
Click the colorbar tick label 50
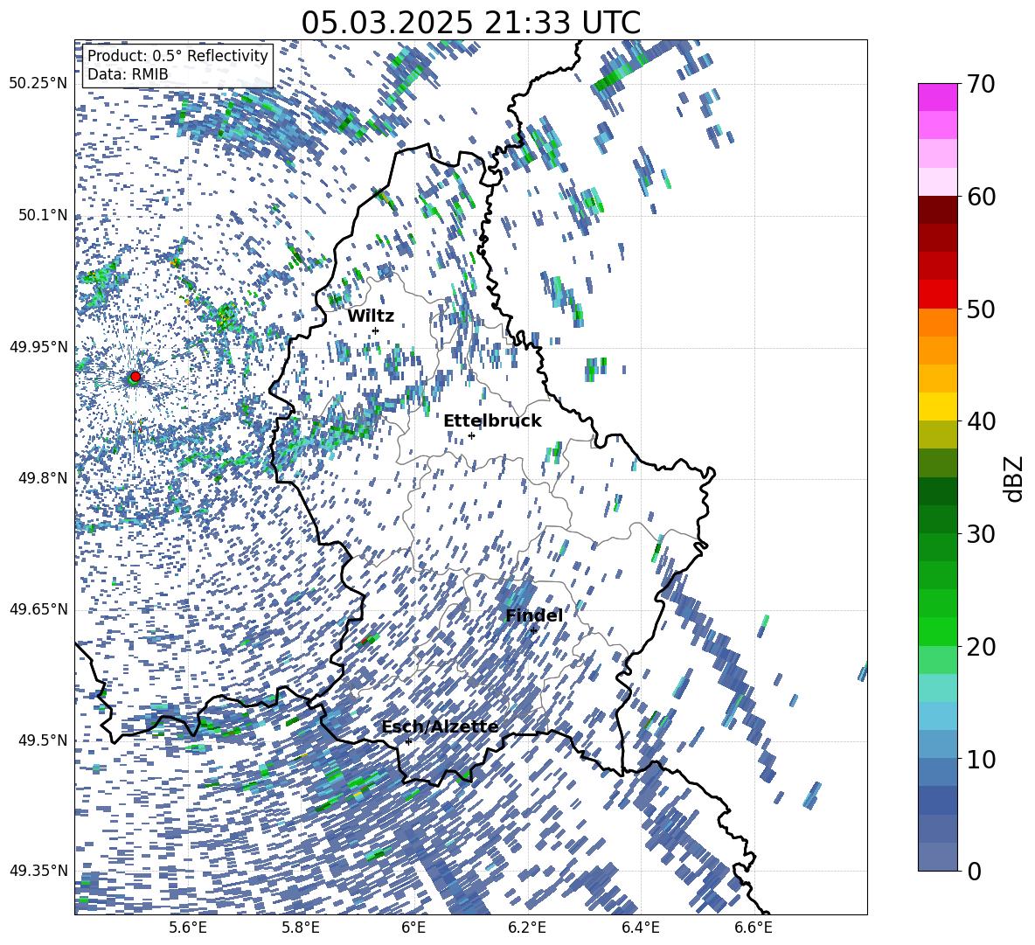click(981, 309)
